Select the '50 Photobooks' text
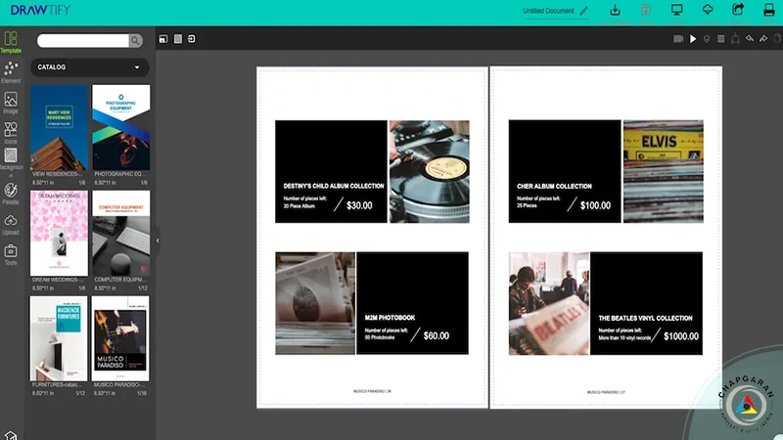The height and width of the screenshot is (440, 783). click(x=380, y=337)
